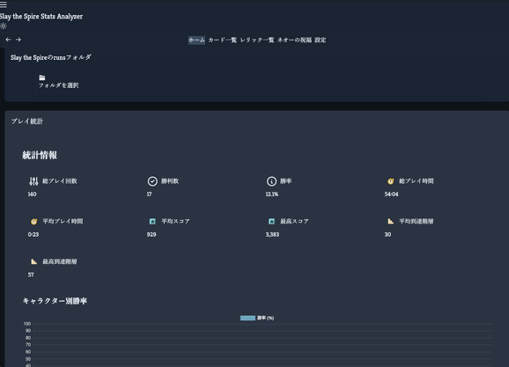Open the 設定 settings tab
This screenshot has width=509, height=367.
[x=320, y=40]
